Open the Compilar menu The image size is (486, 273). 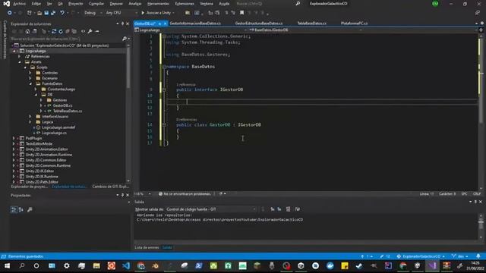click(x=96, y=4)
